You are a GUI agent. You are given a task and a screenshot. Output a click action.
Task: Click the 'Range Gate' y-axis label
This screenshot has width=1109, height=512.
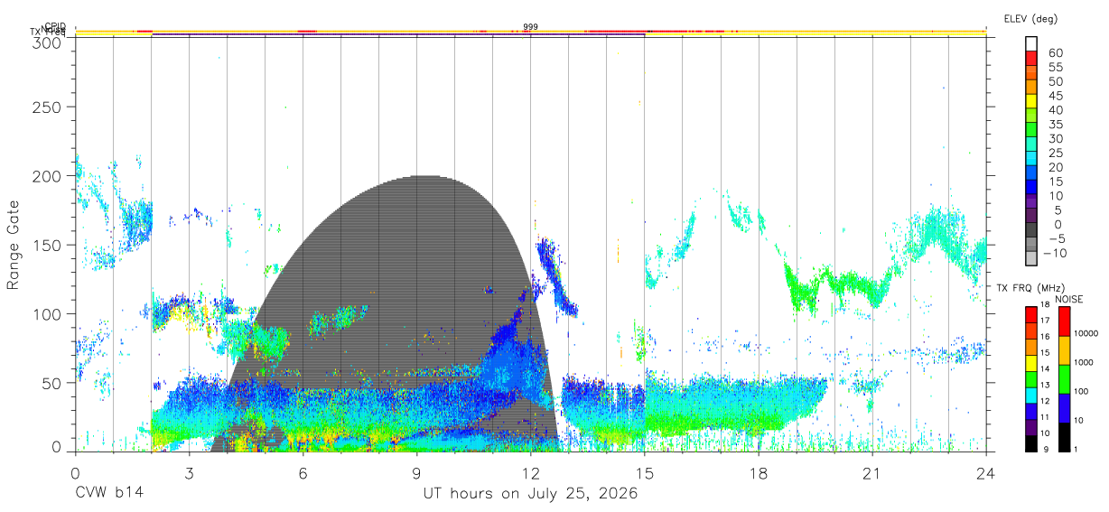[x=14, y=244]
